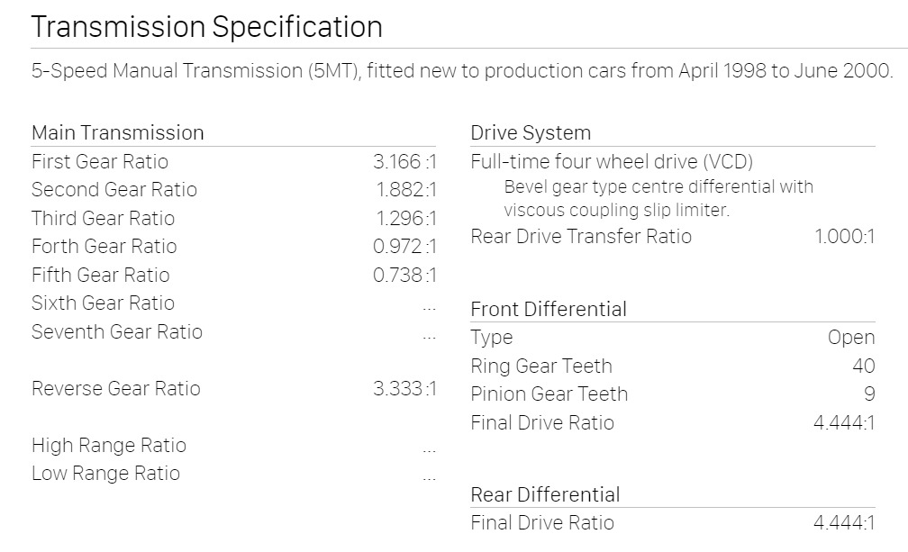Select the Forth Gear Ratio label
Image resolution: width=908 pixels, height=552 pixels.
pyautogui.click(x=104, y=247)
